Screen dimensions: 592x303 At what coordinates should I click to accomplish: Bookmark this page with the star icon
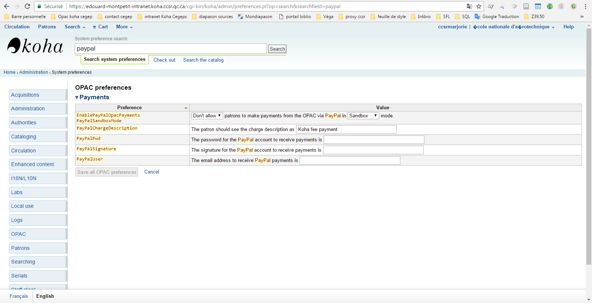[479, 6]
